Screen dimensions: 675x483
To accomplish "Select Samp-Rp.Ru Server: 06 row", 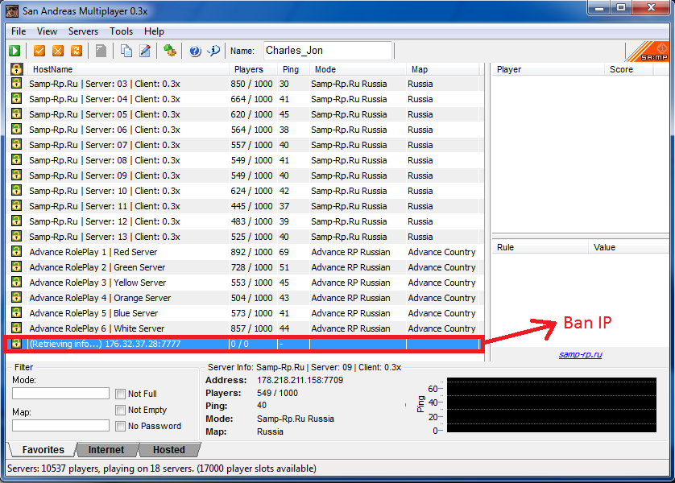I will point(243,130).
